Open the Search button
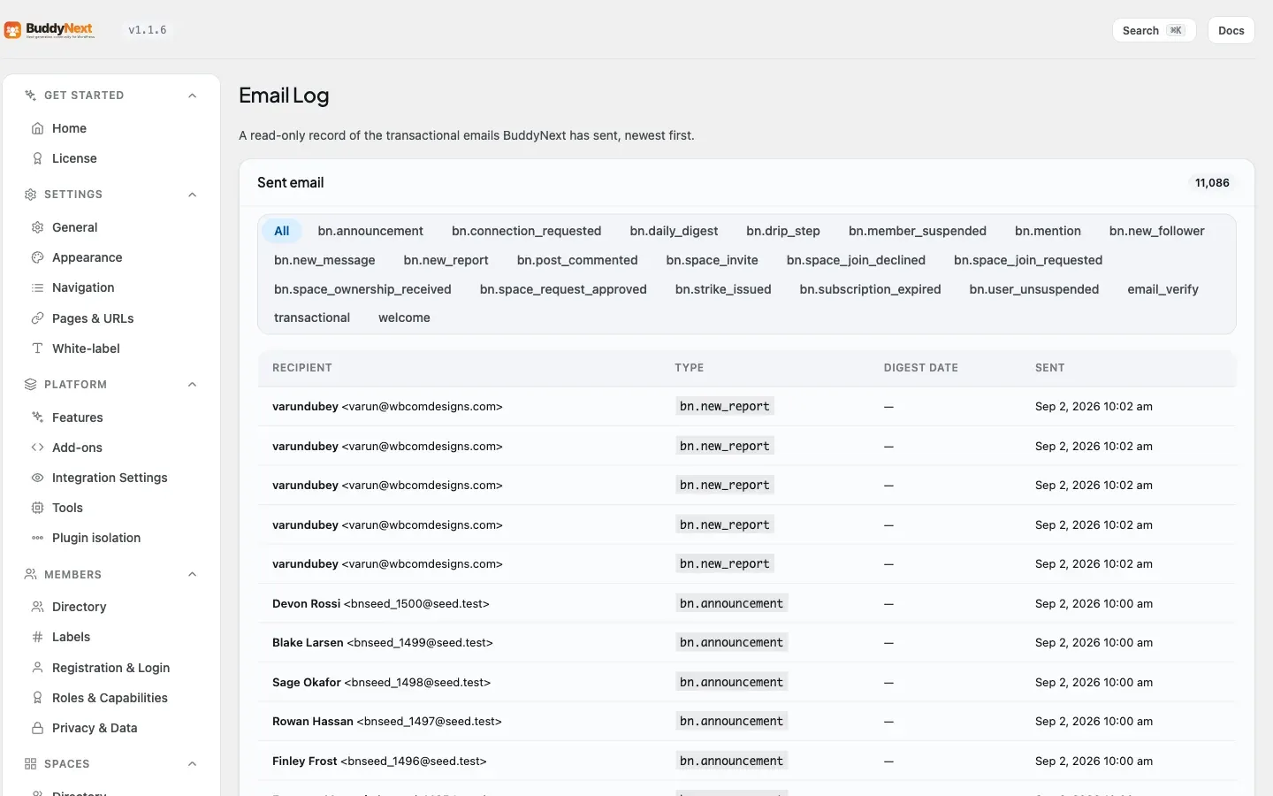Screen dimensions: 1273x796 coord(1154,30)
